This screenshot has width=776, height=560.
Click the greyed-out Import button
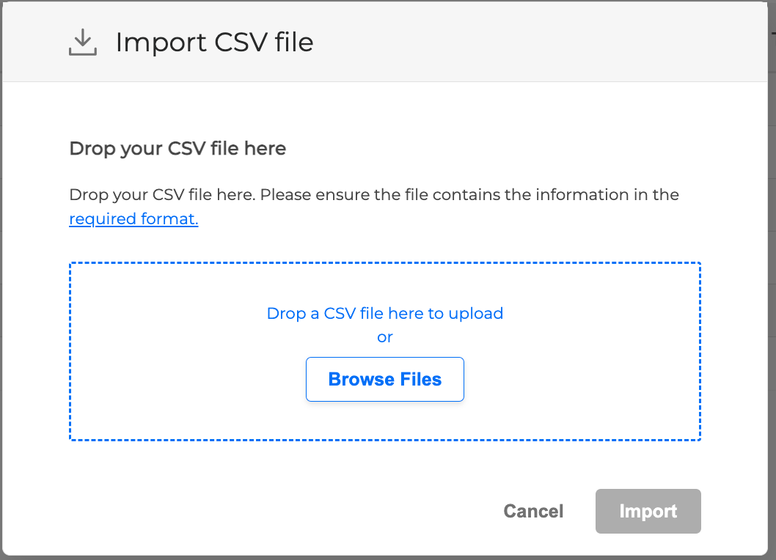click(x=648, y=511)
